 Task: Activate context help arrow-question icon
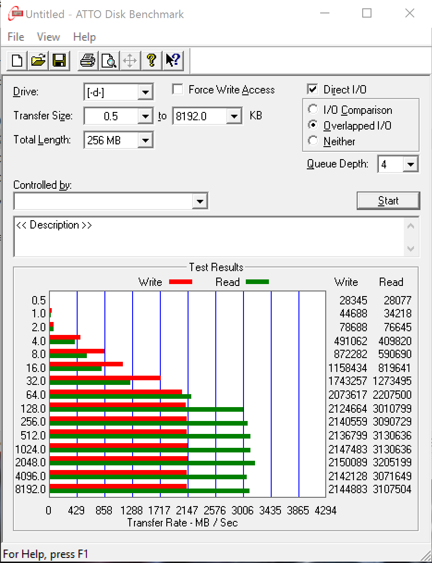coord(173,60)
